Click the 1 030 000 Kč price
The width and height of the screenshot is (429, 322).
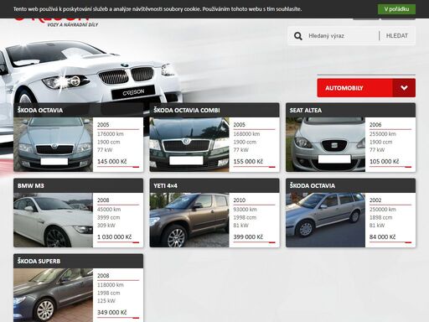(114, 237)
